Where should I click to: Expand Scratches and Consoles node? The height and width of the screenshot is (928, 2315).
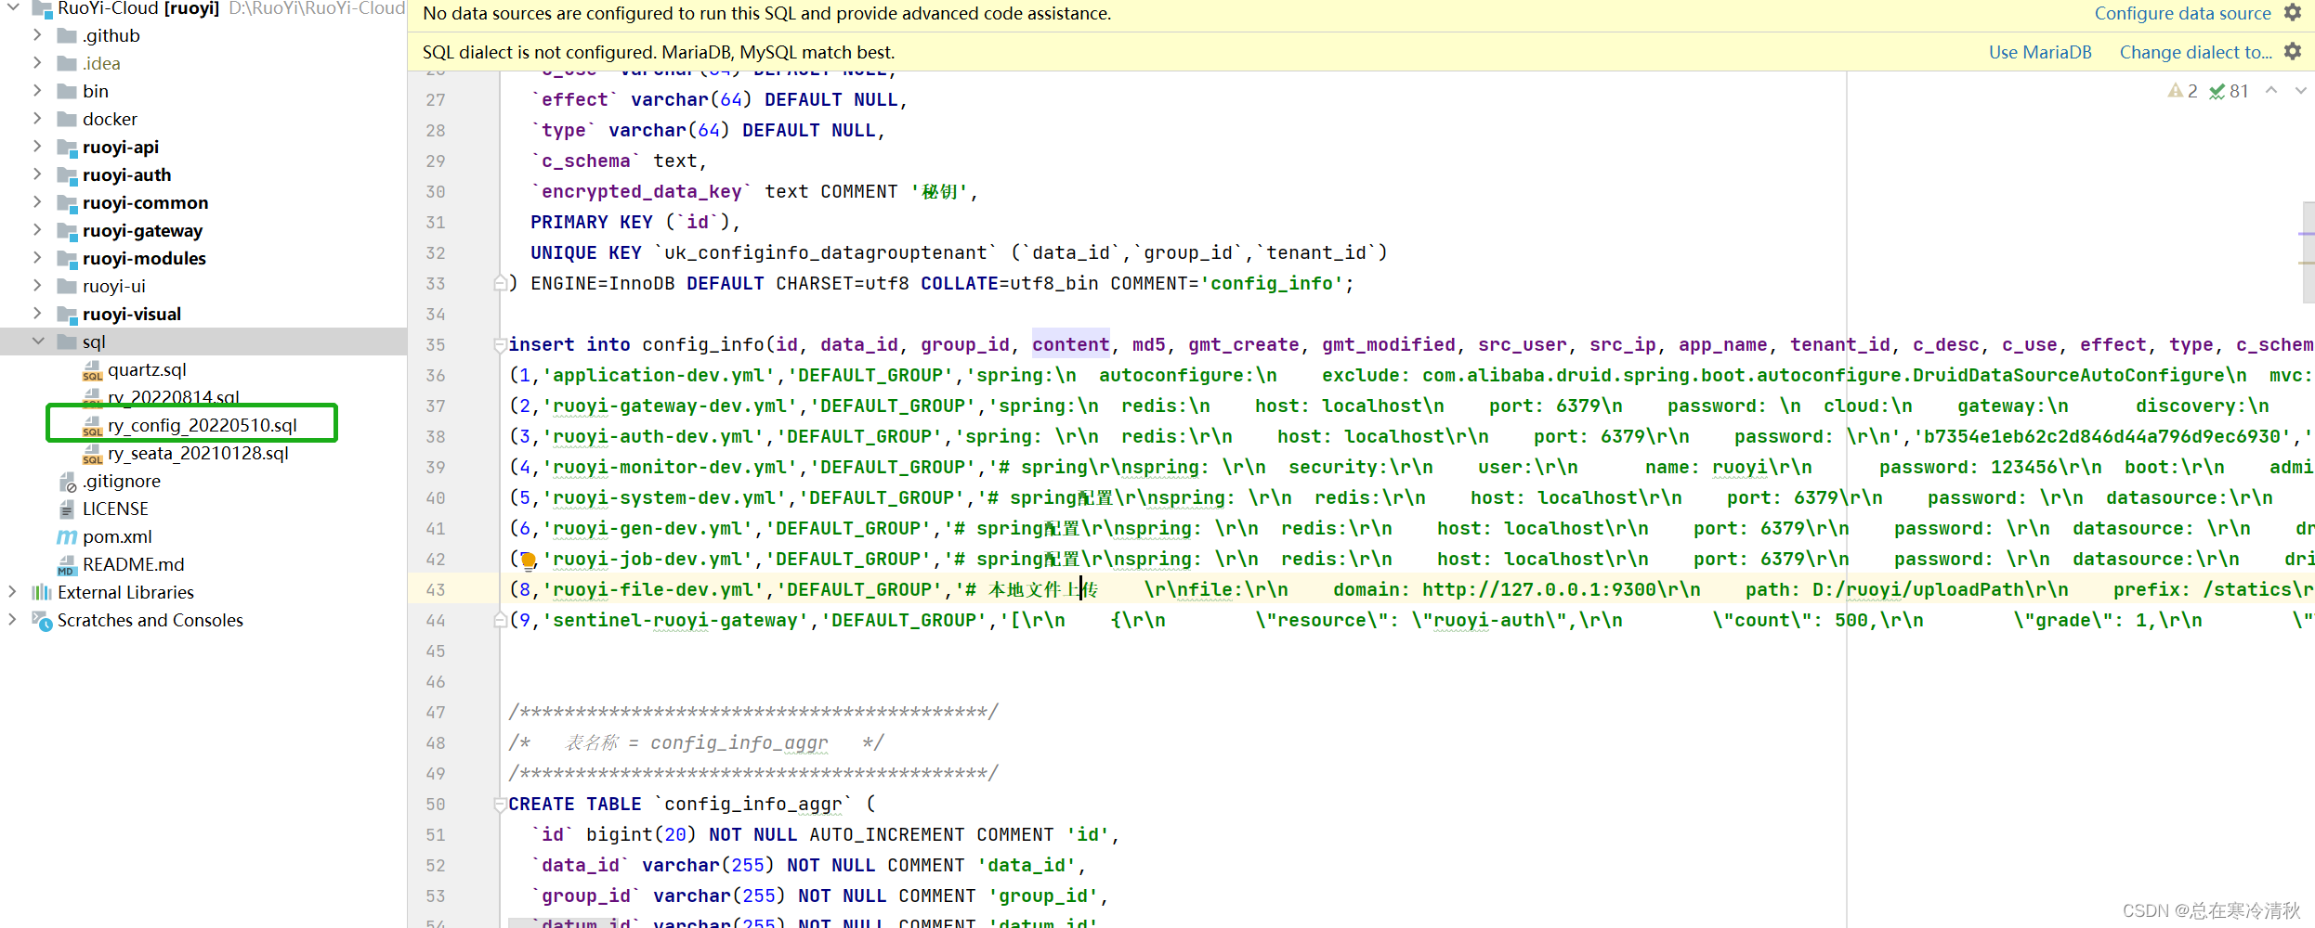(x=12, y=620)
